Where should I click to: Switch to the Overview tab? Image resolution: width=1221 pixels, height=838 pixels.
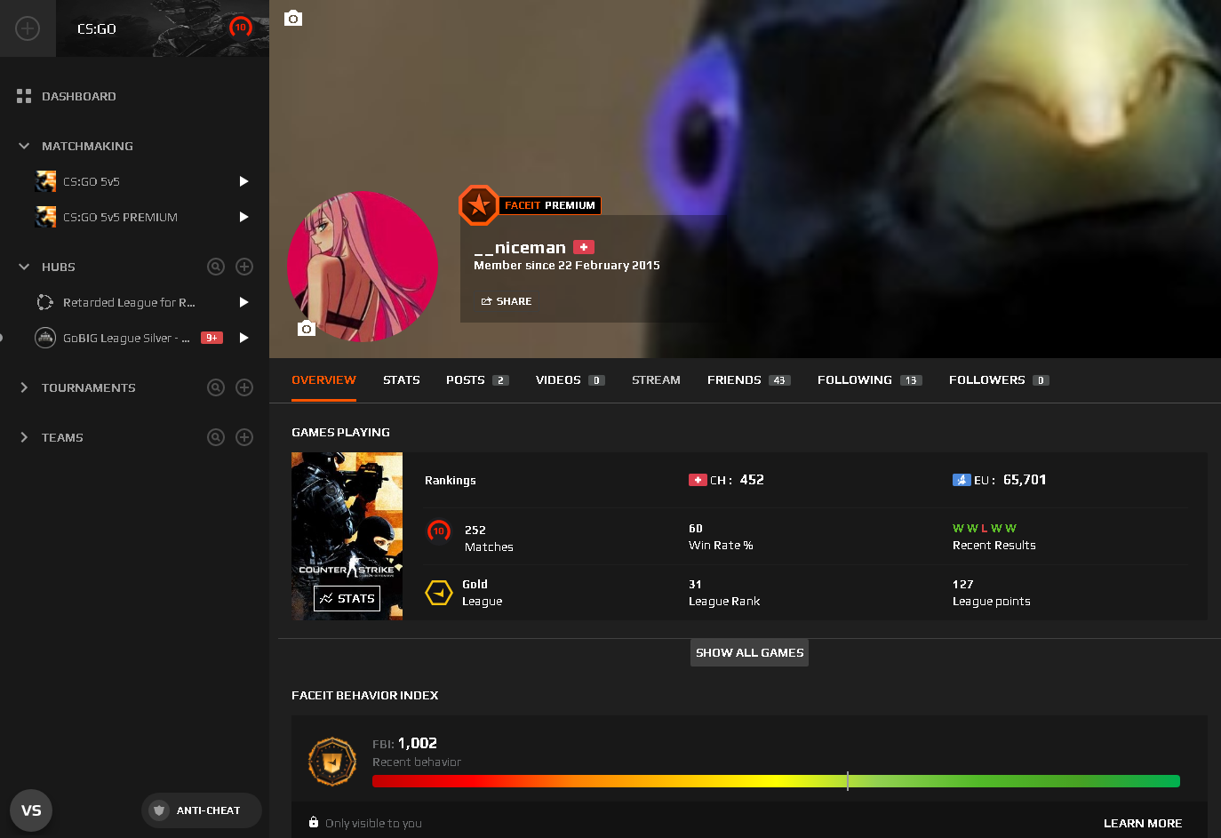tap(323, 379)
